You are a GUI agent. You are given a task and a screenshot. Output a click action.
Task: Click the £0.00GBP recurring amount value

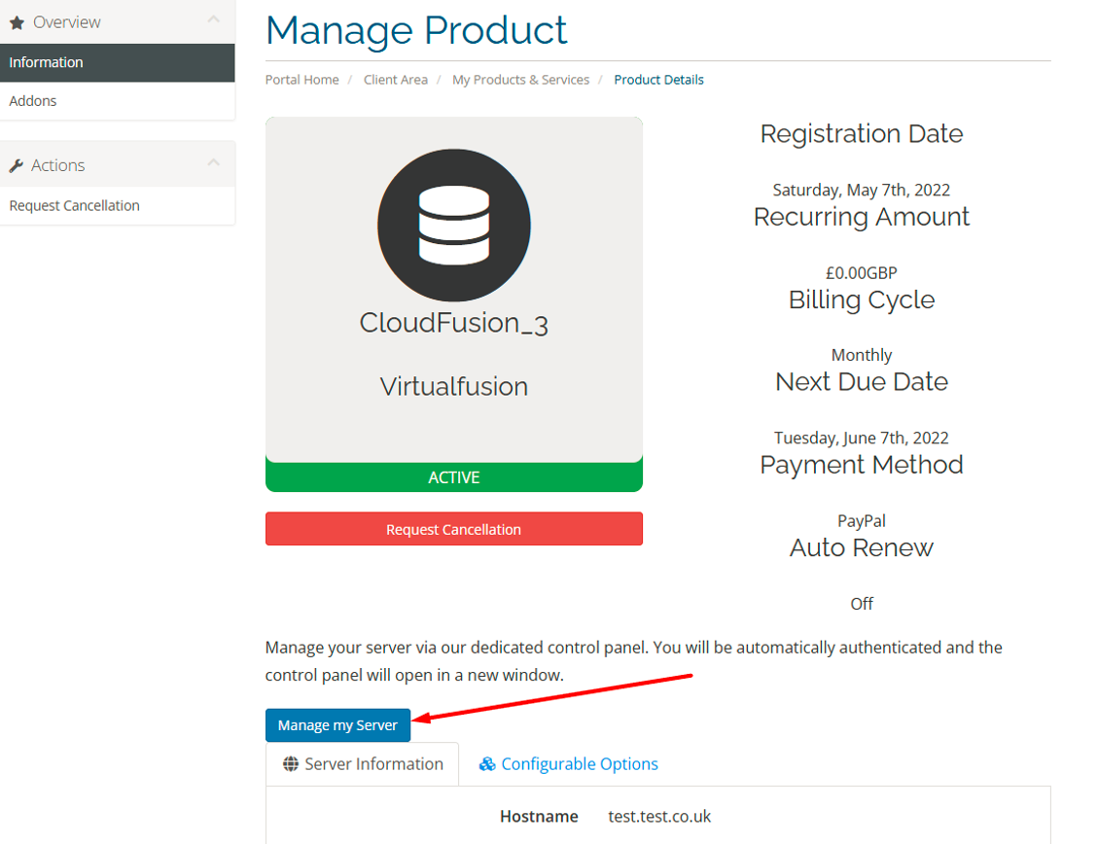(x=862, y=273)
